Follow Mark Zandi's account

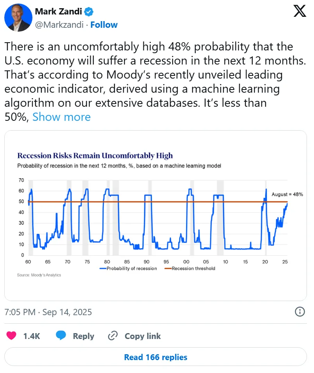tap(104, 24)
